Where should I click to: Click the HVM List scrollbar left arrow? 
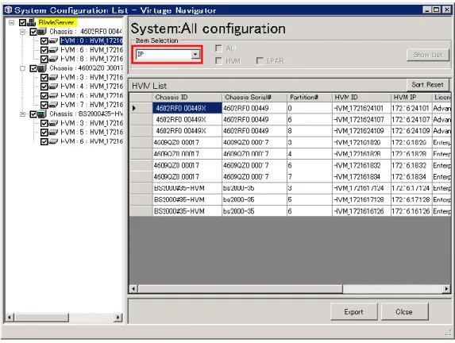tap(133, 289)
